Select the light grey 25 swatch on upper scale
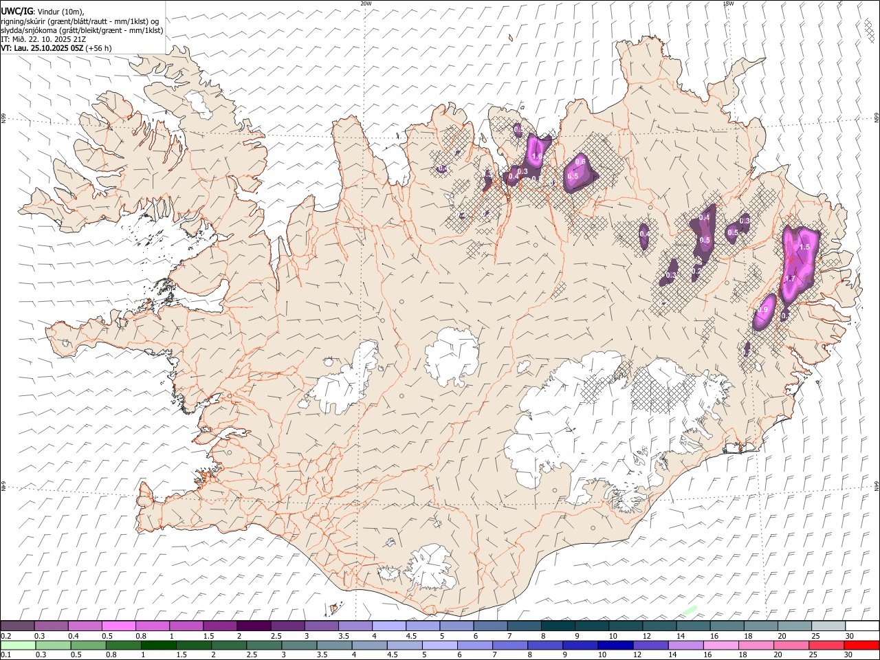The height and width of the screenshot is (660, 880). (x=828, y=626)
